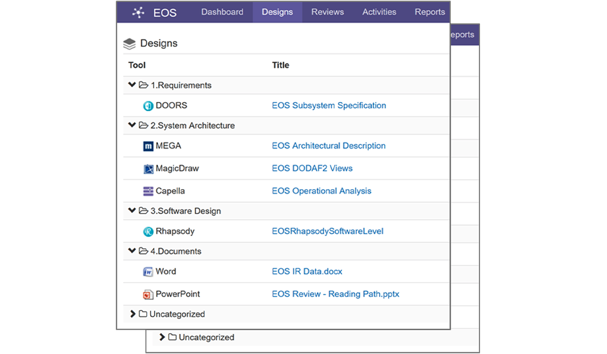Click the 2.System Architecture group label

click(193, 125)
